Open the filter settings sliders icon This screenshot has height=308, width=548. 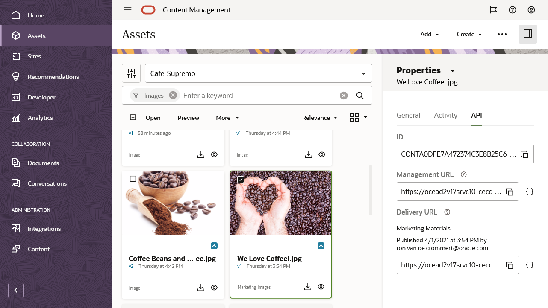[131, 73]
